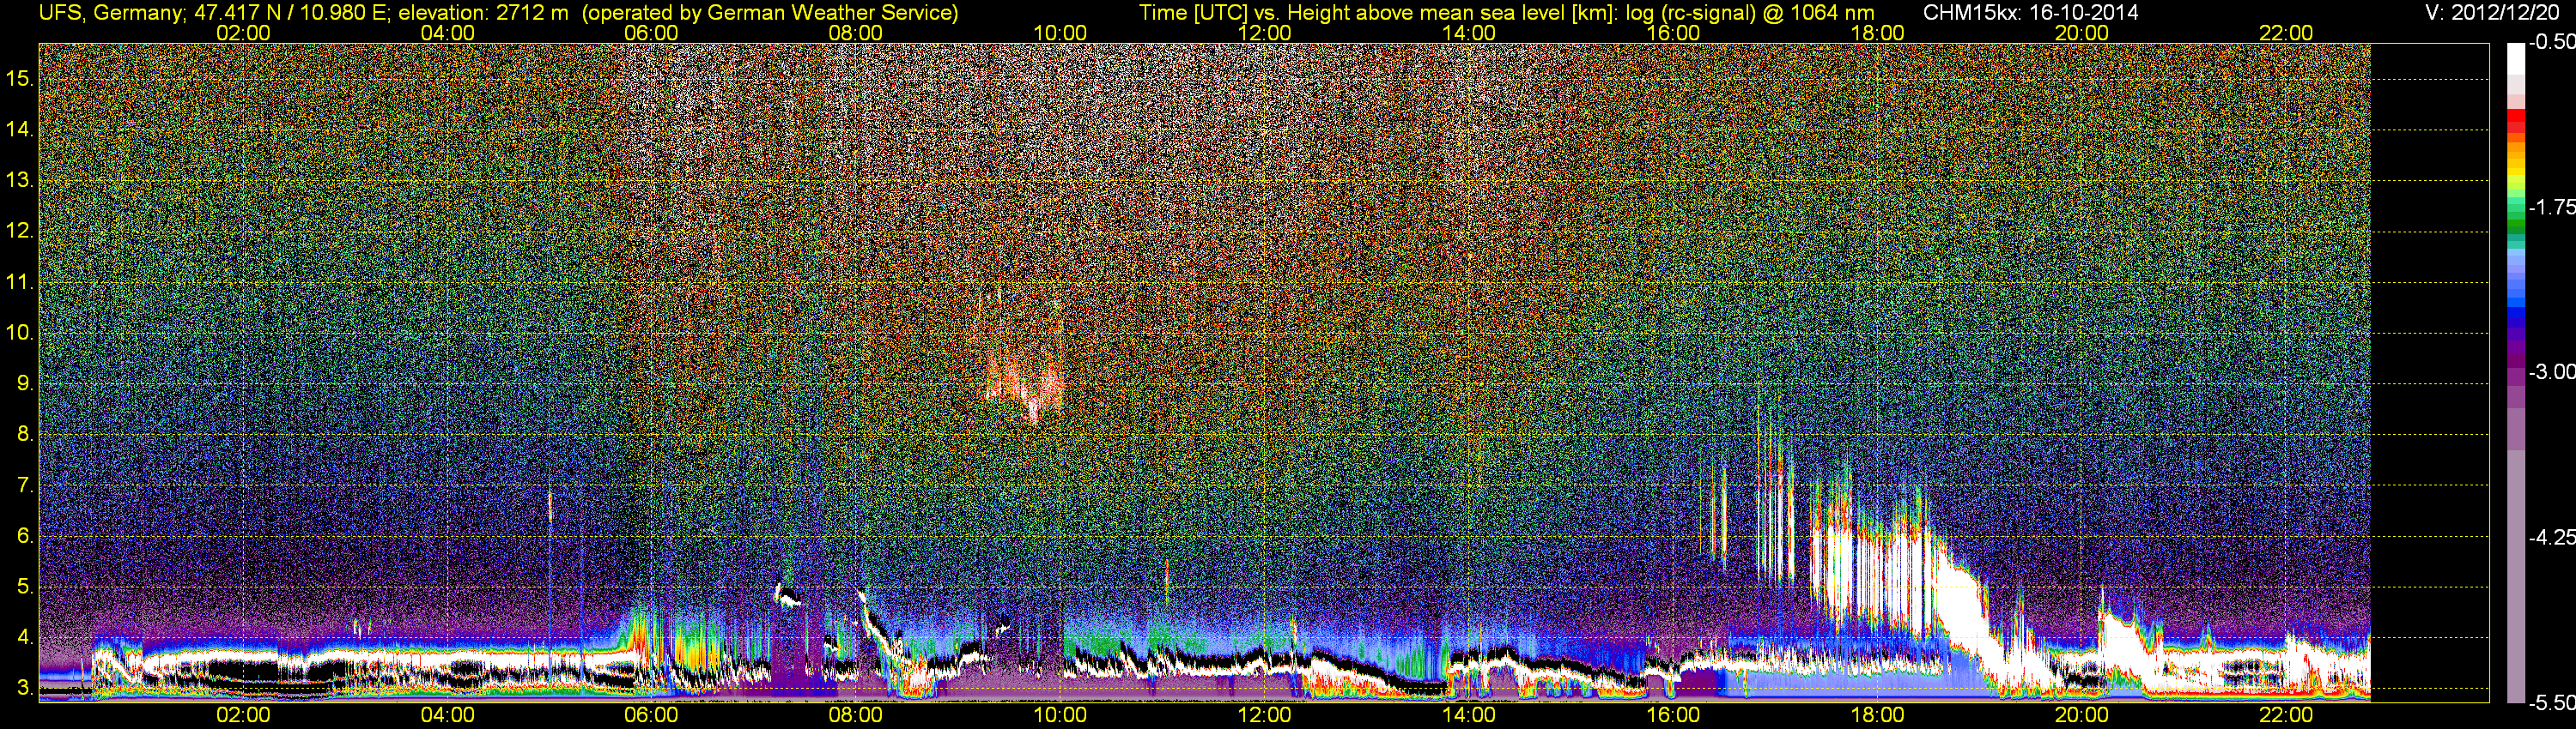Click the bottom-axis '22:00' time label
Viewport: 2576px width, 729px height.
click(2286, 715)
